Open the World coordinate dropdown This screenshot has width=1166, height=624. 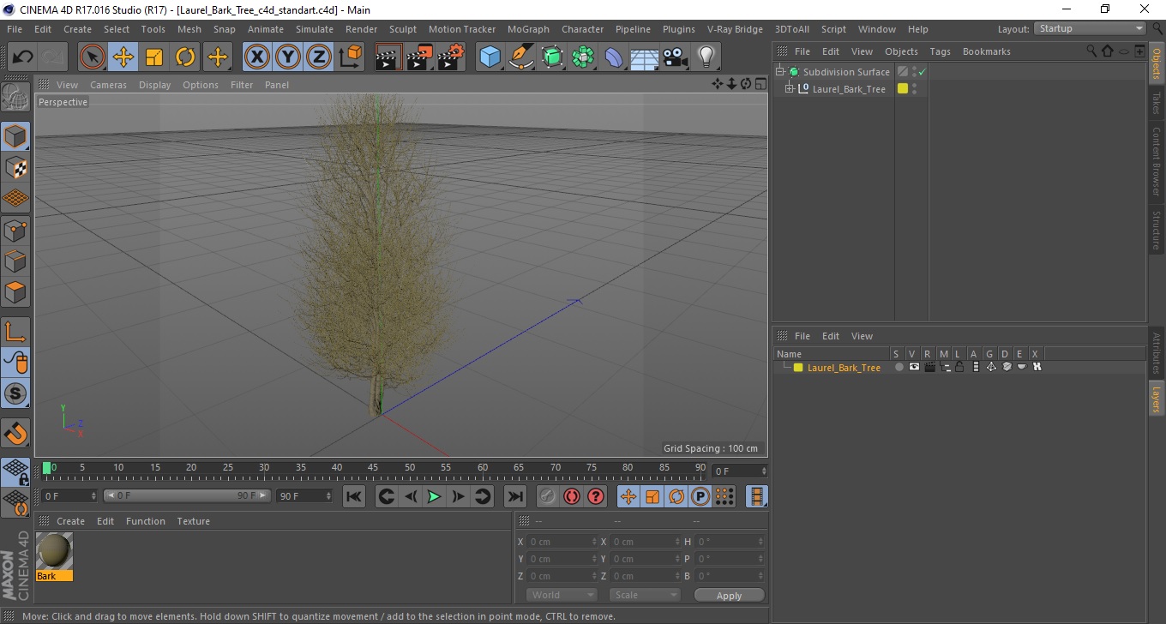click(562, 595)
